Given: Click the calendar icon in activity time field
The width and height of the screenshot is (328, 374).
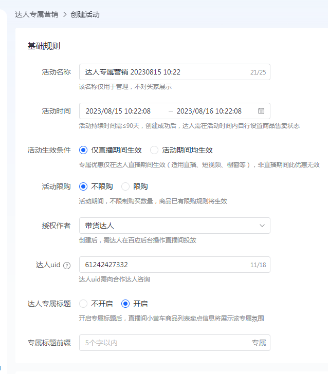Looking at the screenshot, I should (261, 111).
